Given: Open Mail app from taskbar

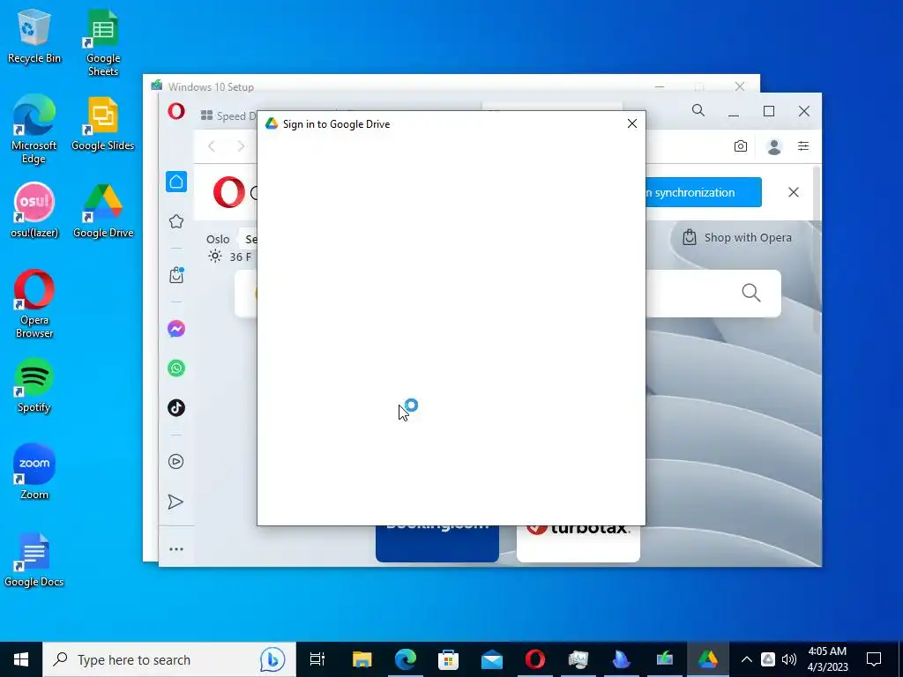Looking at the screenshot, I should pos(492,659).
